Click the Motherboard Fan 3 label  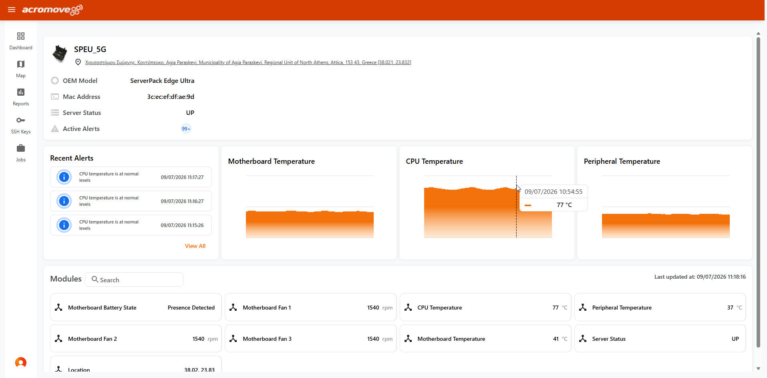[x=267, y=339]
